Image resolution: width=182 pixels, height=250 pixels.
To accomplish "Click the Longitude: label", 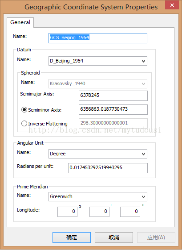I will tap(28, 210).
